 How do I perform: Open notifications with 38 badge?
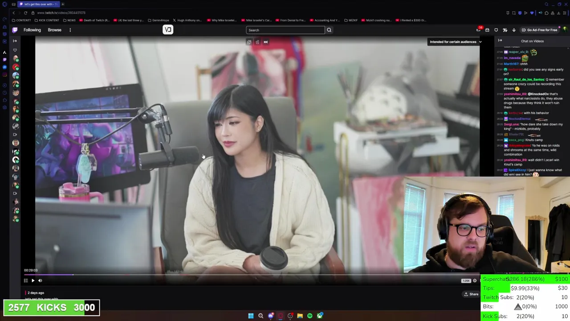(x=479, y=29)
